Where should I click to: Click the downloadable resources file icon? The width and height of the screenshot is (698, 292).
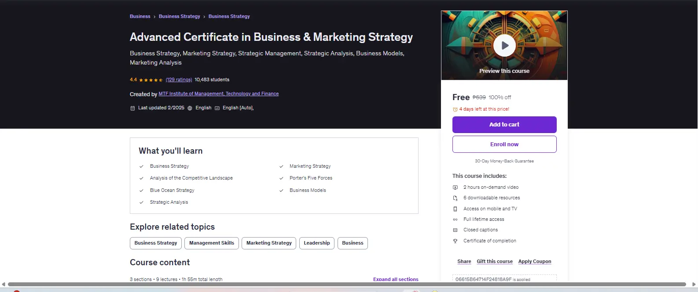(x=456, y=198)
